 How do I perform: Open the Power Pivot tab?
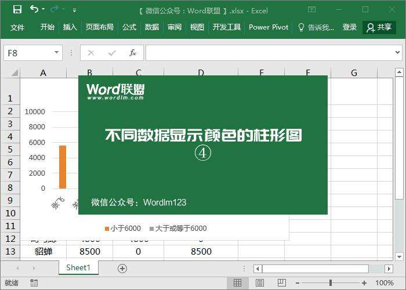(x=269, y=27)
